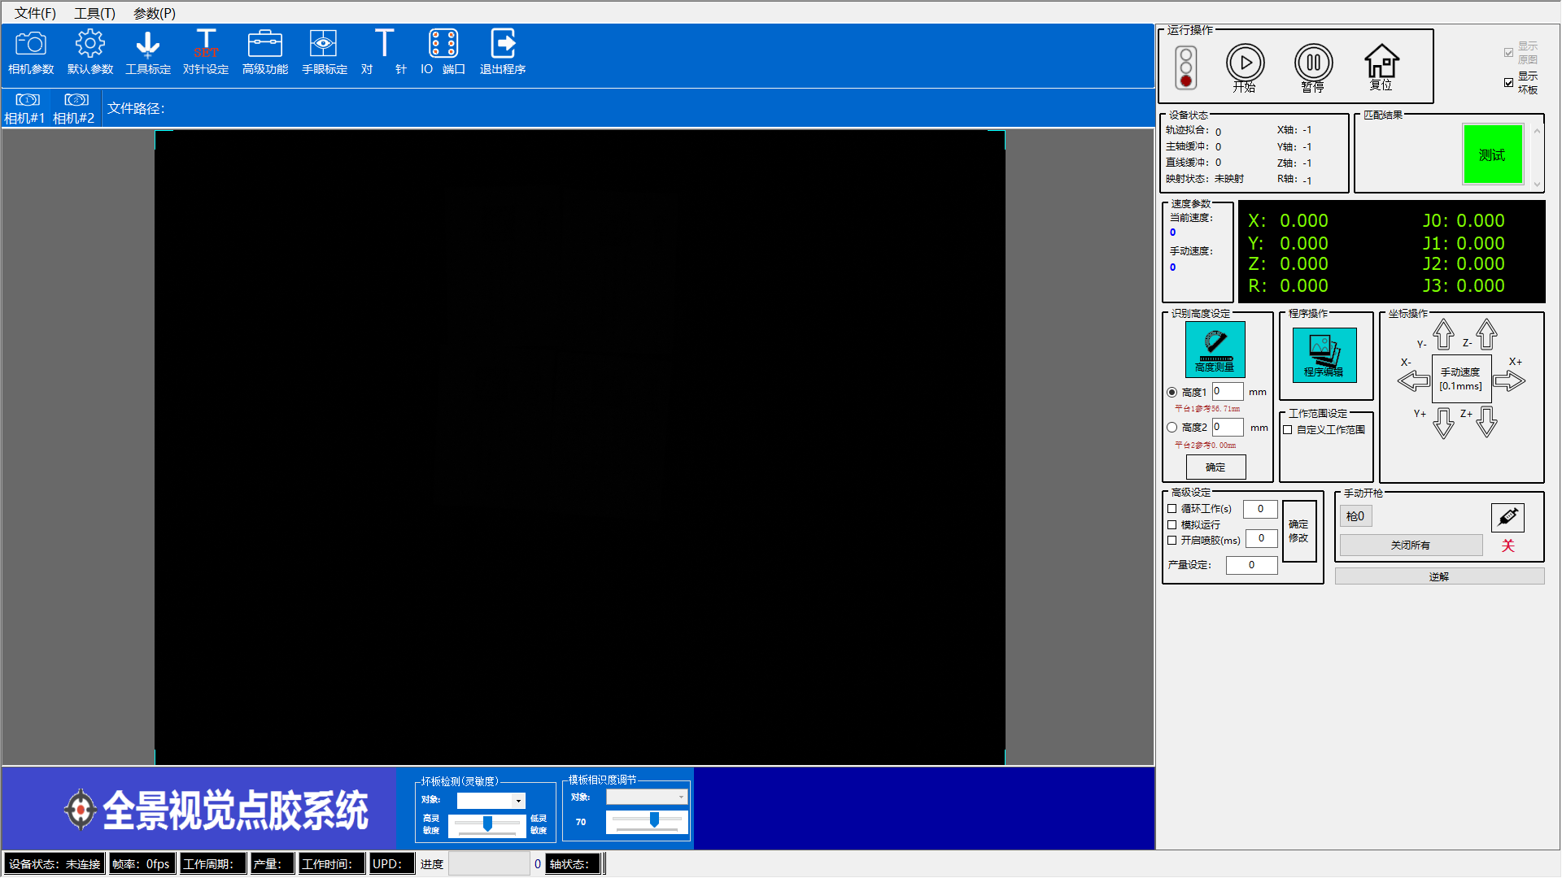
Task: Click the green 测试 button
Action: pyautogui.click(x=1492, y=154)
